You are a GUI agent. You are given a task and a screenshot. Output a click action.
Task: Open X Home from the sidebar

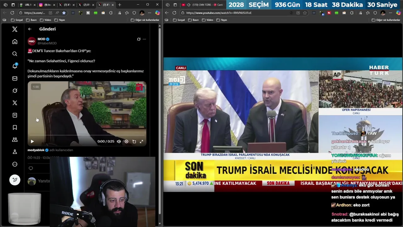[15, 42]
